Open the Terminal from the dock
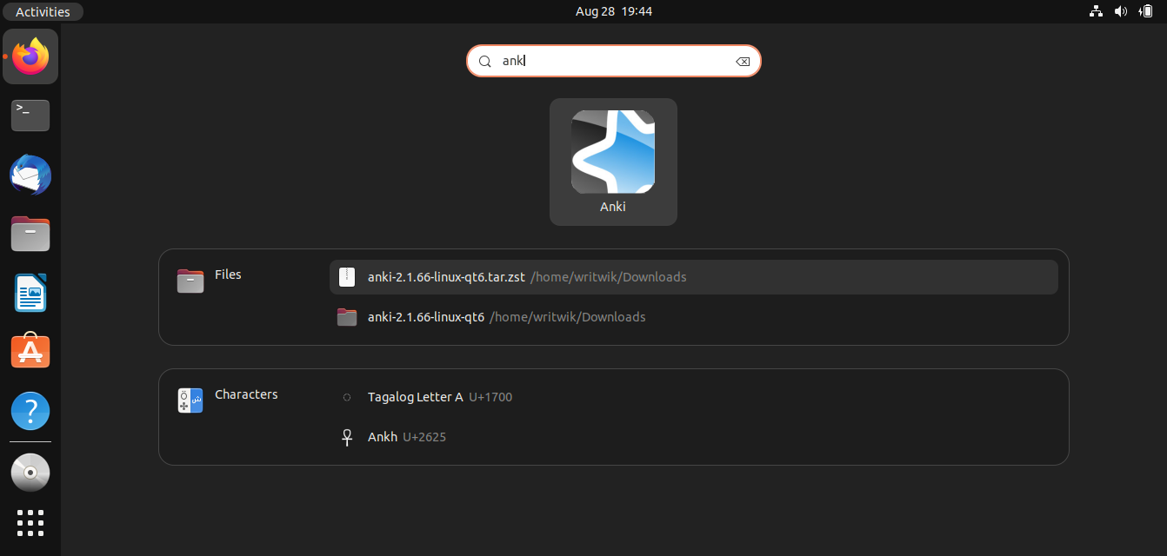Viewport: 1167px width, 556px height. pos(30,116)
